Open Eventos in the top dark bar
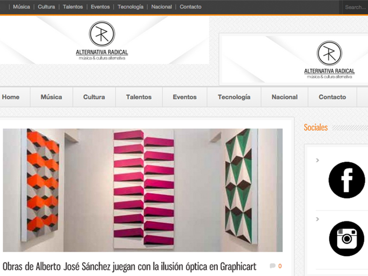The height and width of the screenshot is (276, 368). [x=100, y=7]
